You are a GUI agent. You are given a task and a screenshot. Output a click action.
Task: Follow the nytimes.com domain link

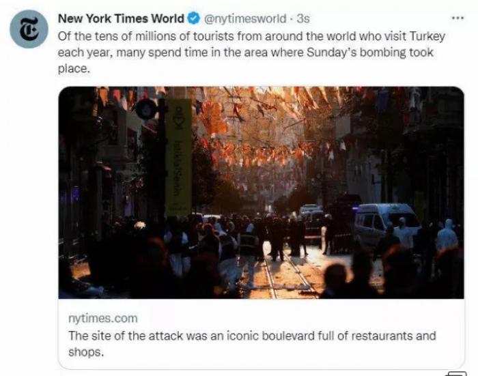pos(103,318)
